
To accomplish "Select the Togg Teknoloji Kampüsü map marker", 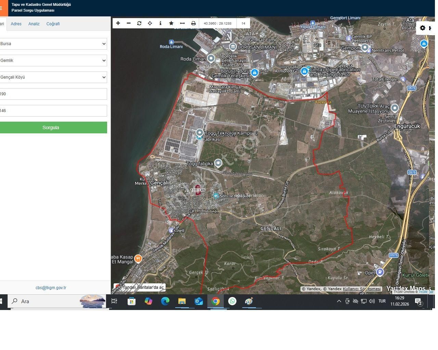I will 199,132.
